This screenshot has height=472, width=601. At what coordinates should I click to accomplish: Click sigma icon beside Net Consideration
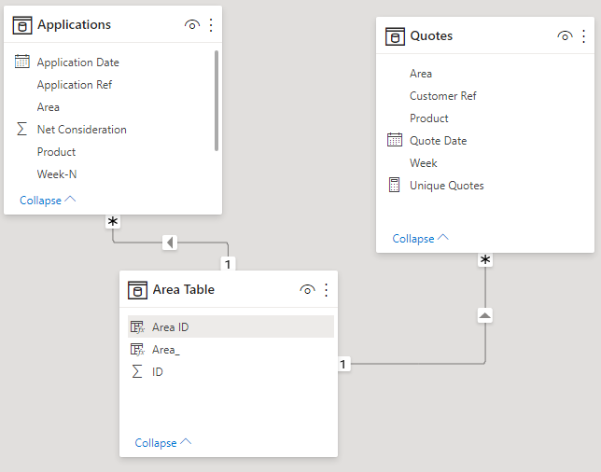[x=21, y=129]
